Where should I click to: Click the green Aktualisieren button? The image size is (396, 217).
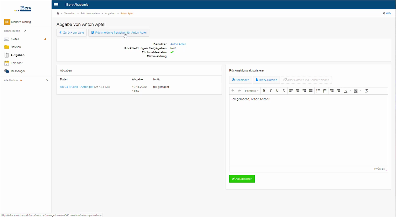point(242,179)
